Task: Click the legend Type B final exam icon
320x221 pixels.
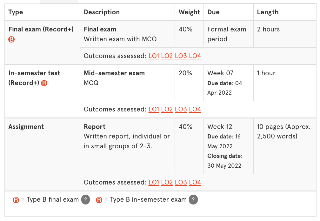Action: coord(16,200)
